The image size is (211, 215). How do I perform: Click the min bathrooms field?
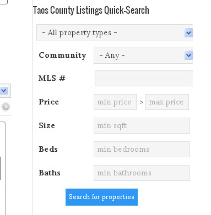pos(142,173)
